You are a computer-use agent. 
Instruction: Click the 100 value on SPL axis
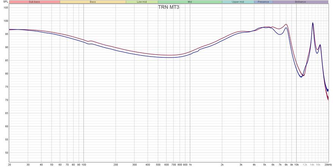point(6,21)
